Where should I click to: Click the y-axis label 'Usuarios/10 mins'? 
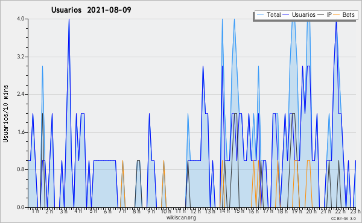pyautogui.click(x=5, y=114)
